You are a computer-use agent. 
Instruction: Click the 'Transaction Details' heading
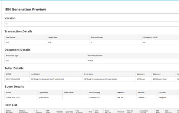tap(19, 31)
